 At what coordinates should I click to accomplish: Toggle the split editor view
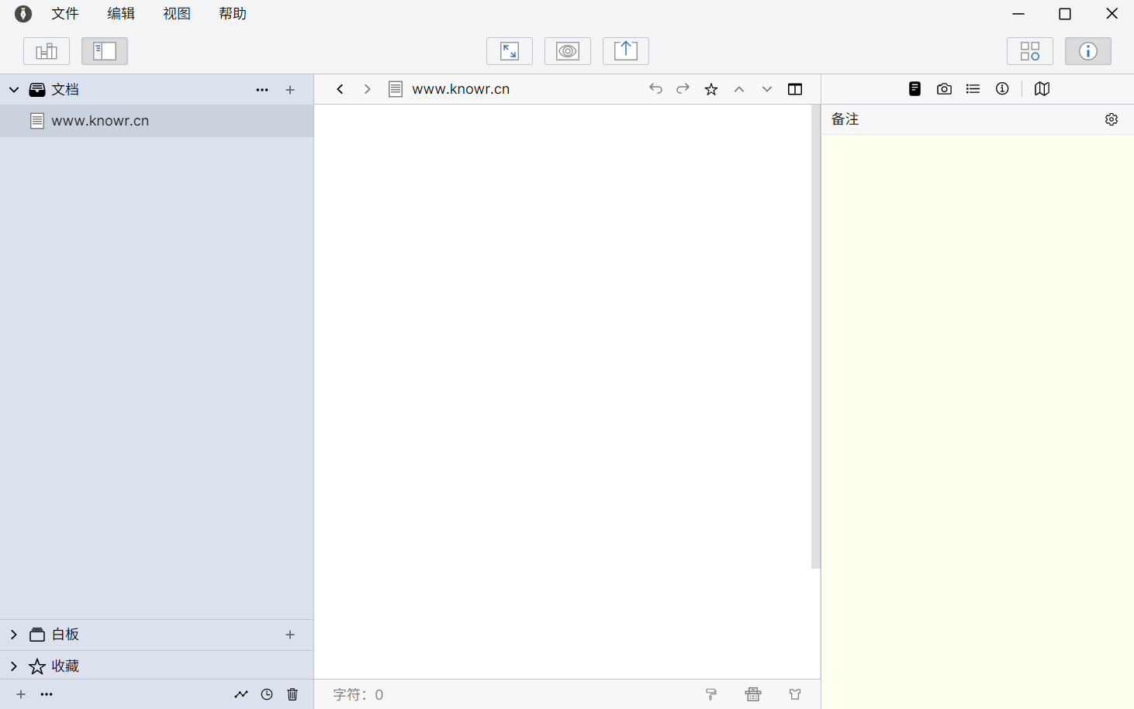795,89
